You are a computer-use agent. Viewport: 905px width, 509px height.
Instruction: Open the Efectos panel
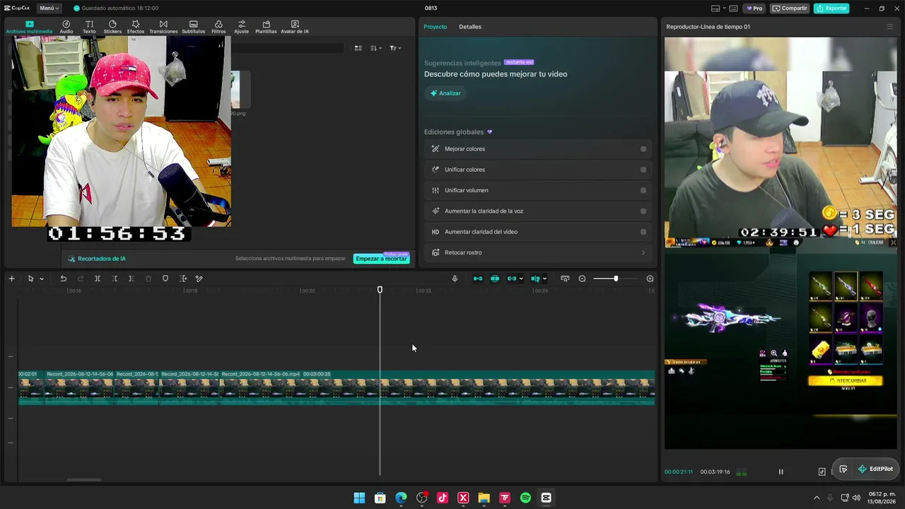pos(136,27)
